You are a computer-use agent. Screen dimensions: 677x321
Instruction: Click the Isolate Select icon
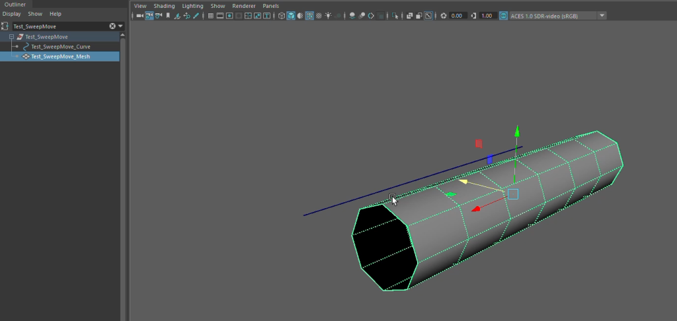click(395, 15)
